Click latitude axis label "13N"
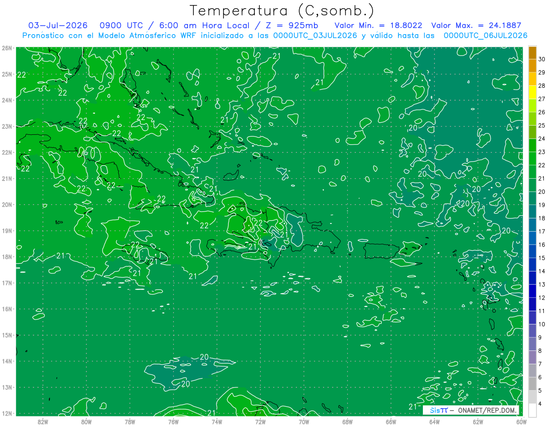This screenshot has height=428, width=554. click(7, 387)
